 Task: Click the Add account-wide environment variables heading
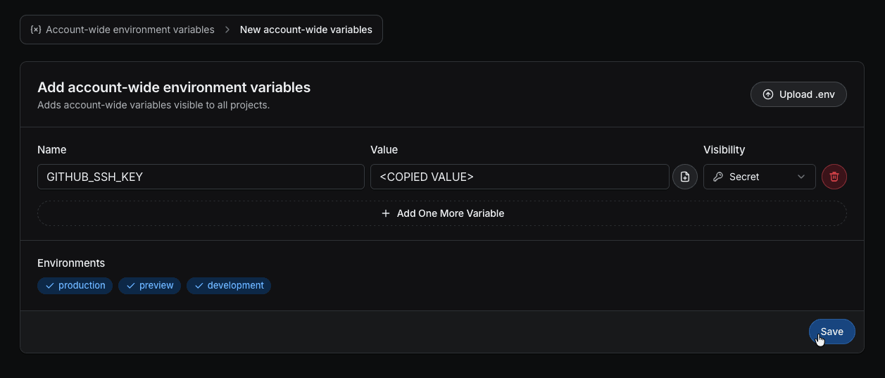[174, 87]
